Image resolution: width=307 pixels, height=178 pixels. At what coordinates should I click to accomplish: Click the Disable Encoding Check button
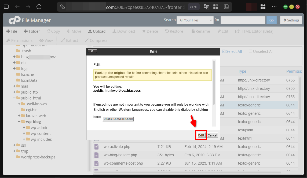point(118,119)
